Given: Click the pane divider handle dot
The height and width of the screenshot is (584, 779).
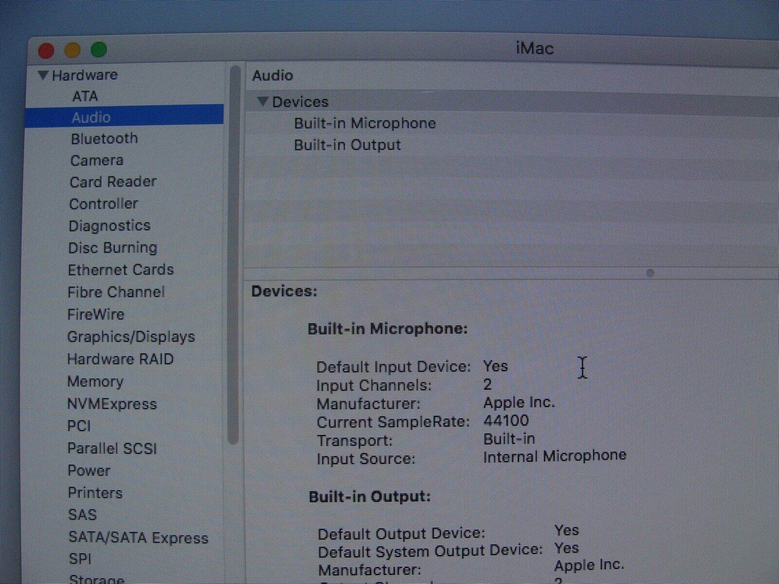Looking at the screenshot, I should pyautogui.click(x=649, y=273).
